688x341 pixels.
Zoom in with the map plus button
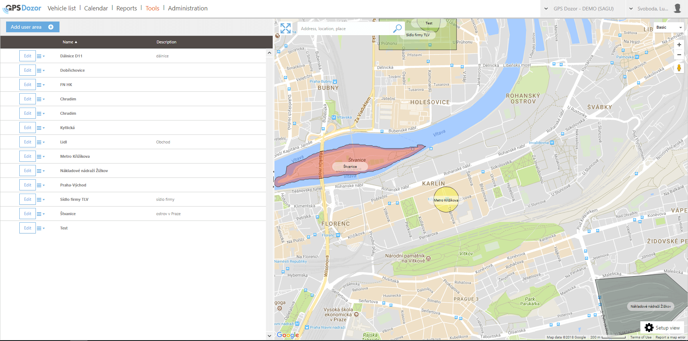coord(679,45)
